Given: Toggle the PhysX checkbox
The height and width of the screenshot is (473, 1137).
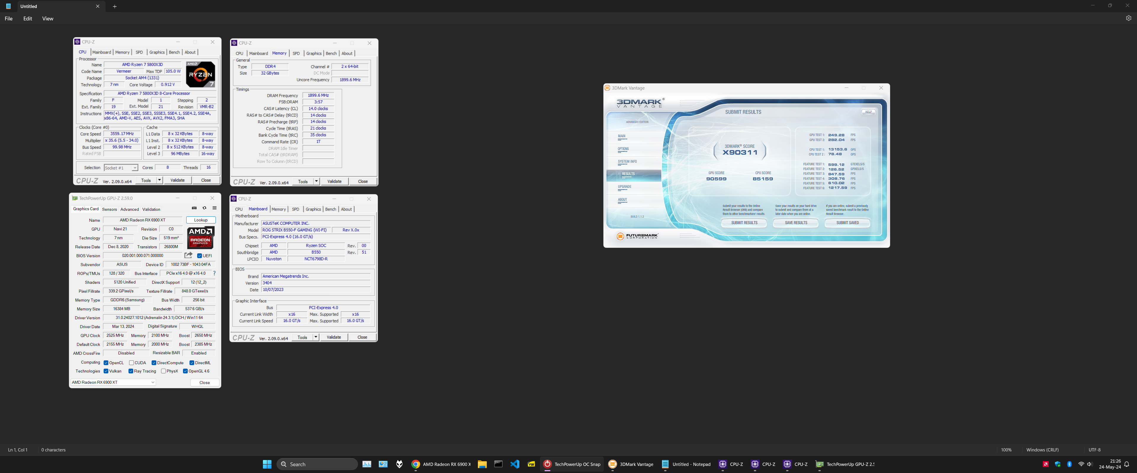Looking at the screenshot, I should coord(163,371).
